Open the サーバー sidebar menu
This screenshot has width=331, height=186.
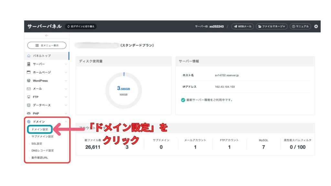[47, 64]
